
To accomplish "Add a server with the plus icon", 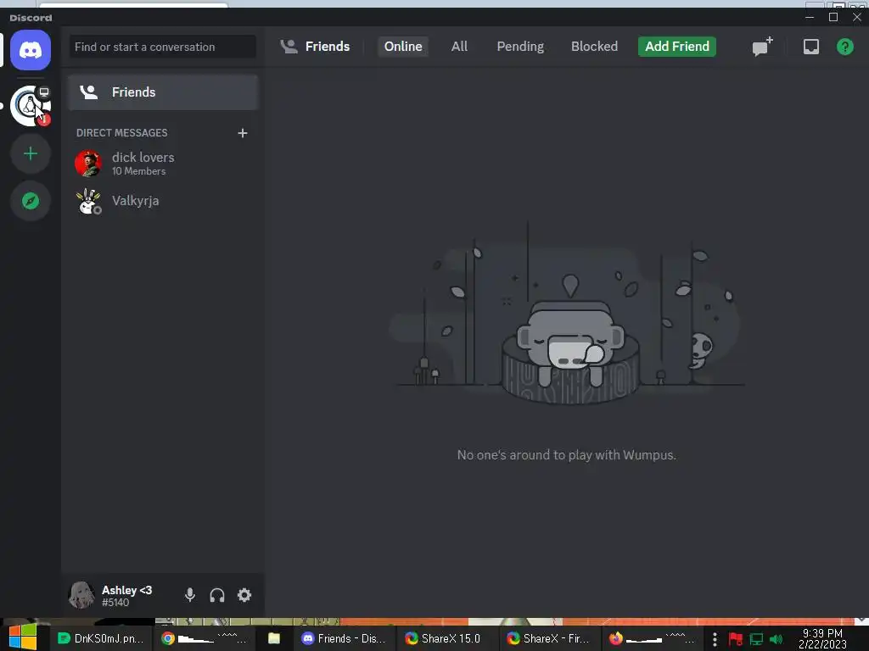I will tap(31, 153).
